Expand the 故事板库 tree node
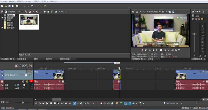The image size is (208, 110). pyautogui.click(x=2, y=28)
